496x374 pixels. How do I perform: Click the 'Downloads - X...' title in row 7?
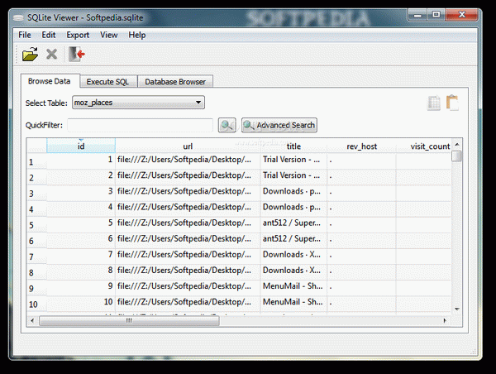coord(293,255)
